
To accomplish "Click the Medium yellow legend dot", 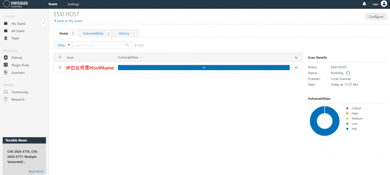I will coord(347,119).
